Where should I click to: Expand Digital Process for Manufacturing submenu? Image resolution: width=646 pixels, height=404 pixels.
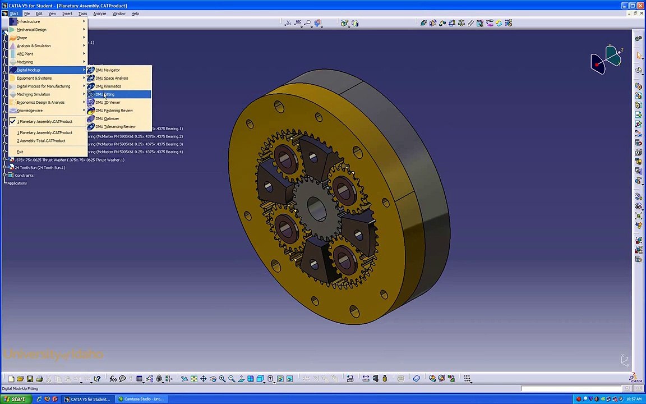[48, 86]
